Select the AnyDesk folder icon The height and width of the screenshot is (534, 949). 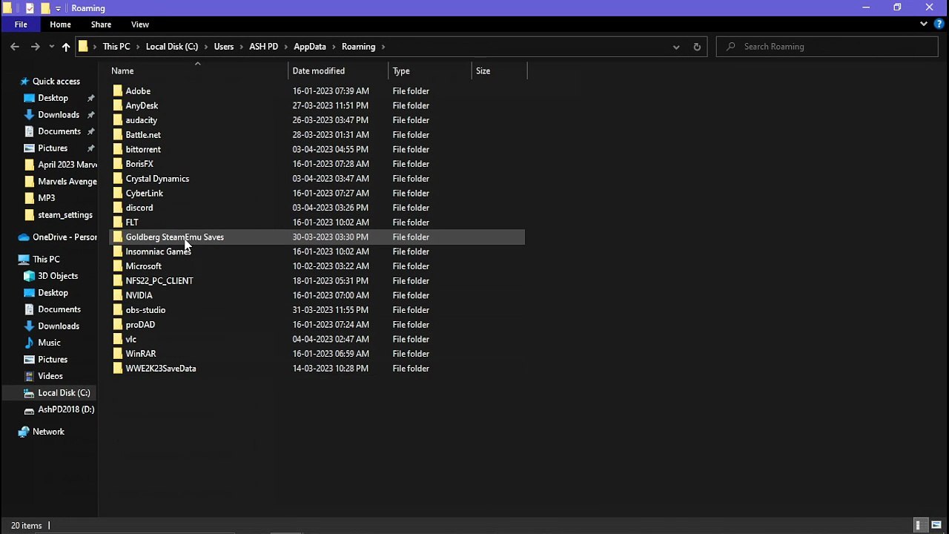point(118,105)
